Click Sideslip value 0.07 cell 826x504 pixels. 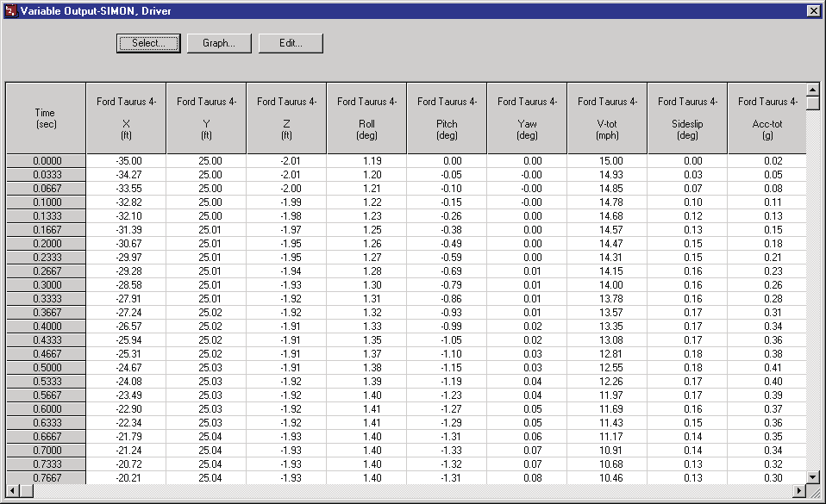click(x=687, y=189)
